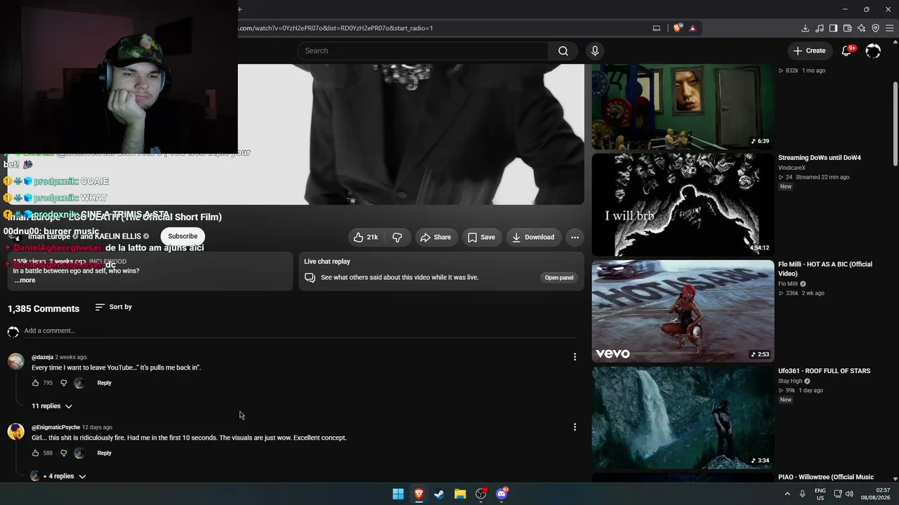Image resolution: width=899 pixels, height=505 pixels.
Task: Open Windows Start menu
Action: 398,494
